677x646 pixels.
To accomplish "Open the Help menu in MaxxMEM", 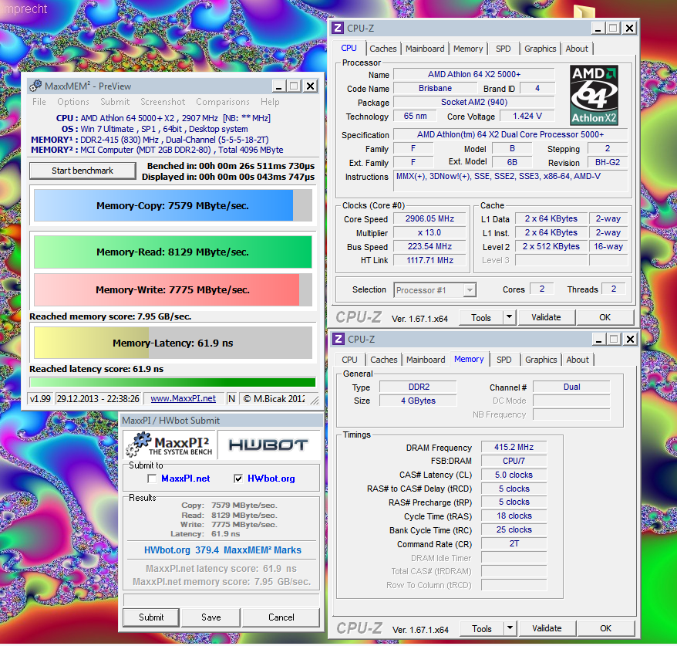I will tap(270, 102).
